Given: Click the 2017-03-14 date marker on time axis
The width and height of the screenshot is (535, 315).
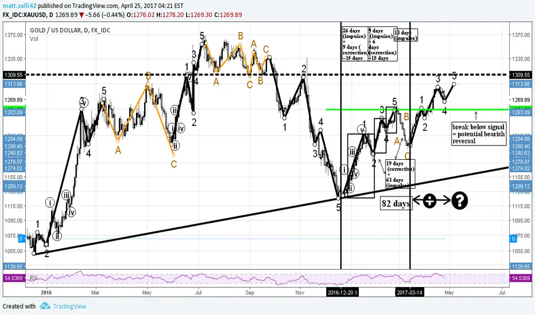Looking at the screenshot, I should [x=409, y=293].
